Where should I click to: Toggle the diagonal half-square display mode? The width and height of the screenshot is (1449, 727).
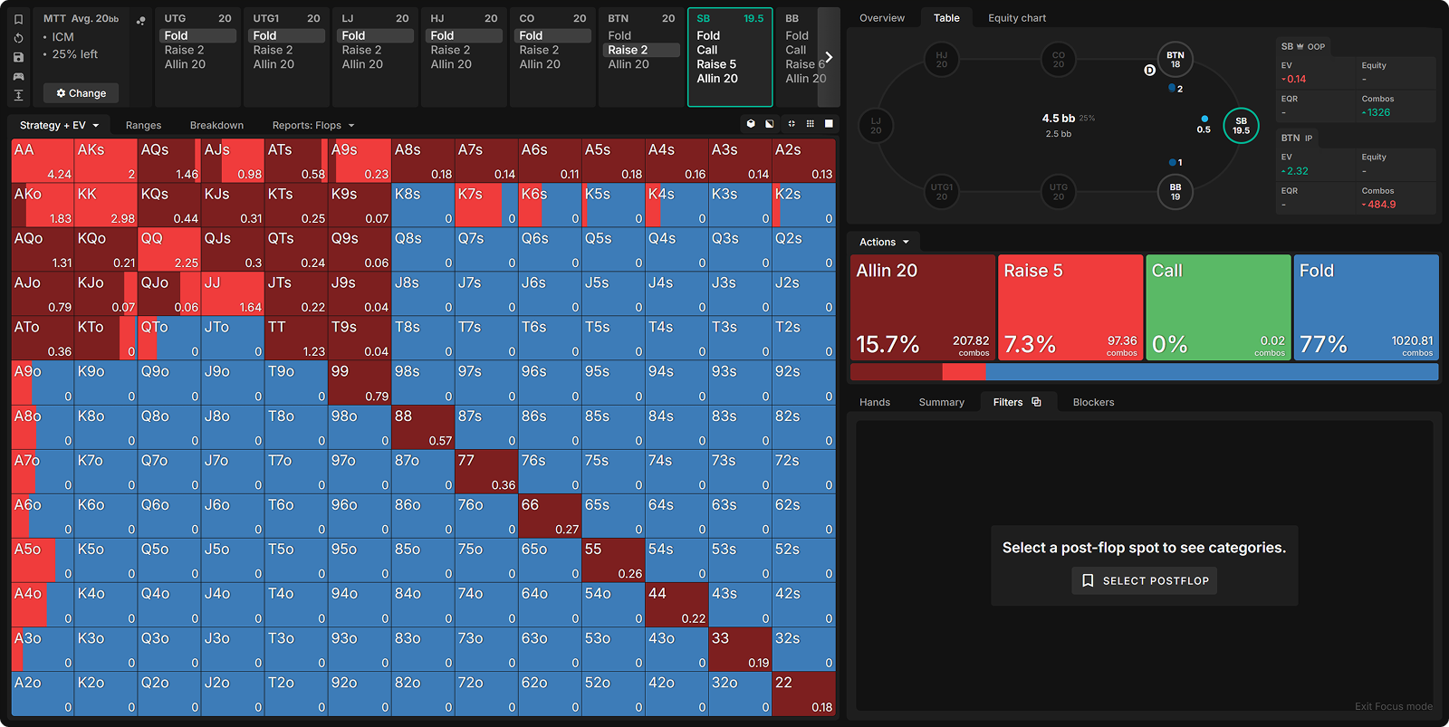(770, 124)
